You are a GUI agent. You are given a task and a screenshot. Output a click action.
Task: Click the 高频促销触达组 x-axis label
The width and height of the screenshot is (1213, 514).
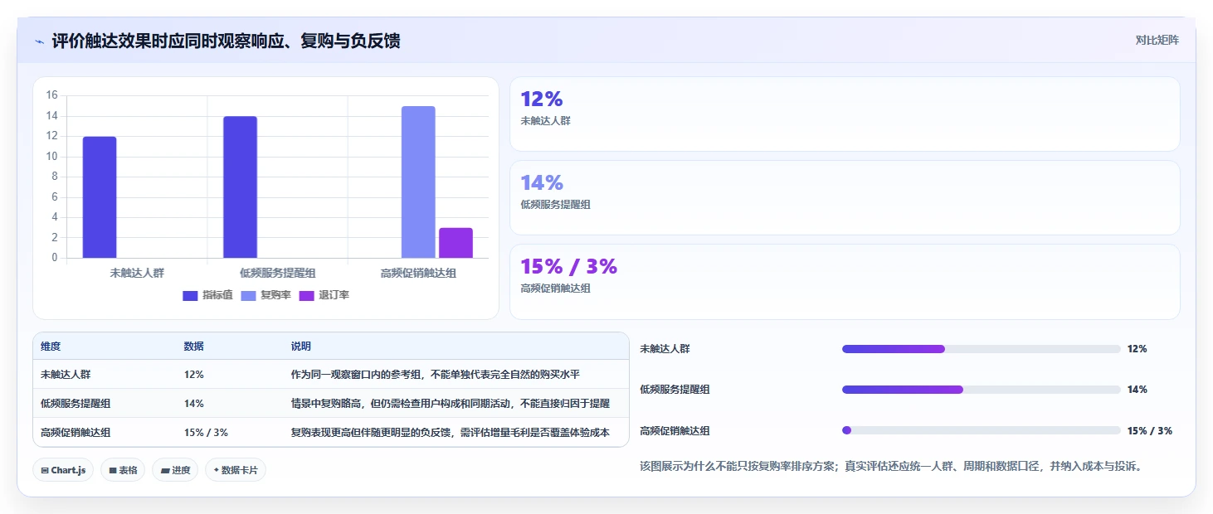coord(418,272)
